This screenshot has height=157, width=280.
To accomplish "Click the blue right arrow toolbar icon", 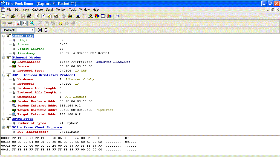I will click(x=117, y=16).
